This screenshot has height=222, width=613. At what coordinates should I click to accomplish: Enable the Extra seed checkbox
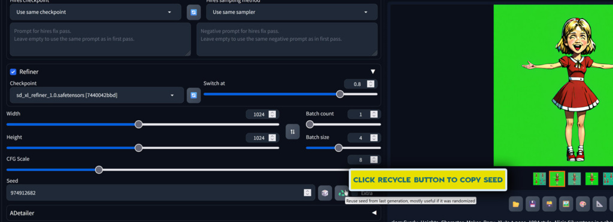coord(354,193)
